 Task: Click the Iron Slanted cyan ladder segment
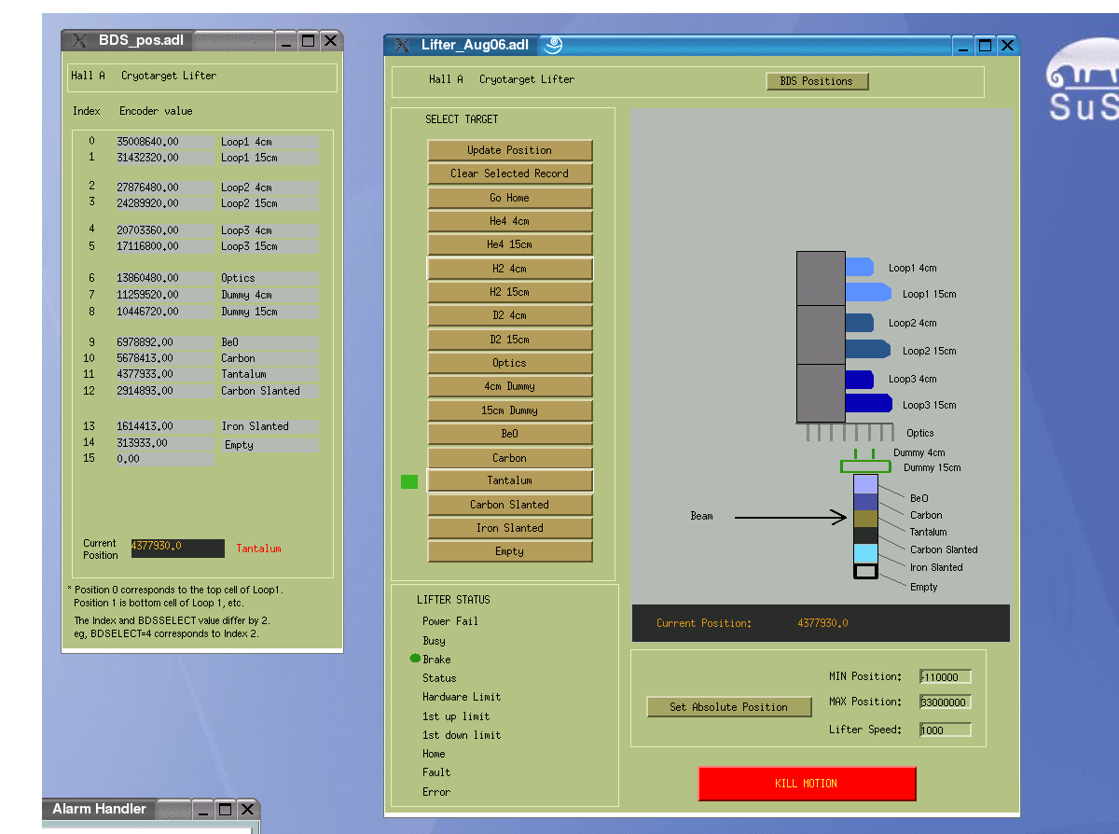pyautogui.click(x=866, y=553)
